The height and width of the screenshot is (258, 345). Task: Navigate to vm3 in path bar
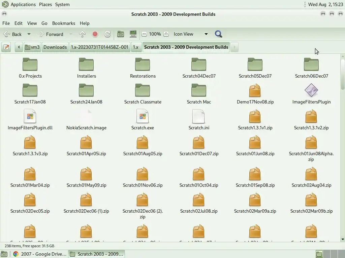32,47
